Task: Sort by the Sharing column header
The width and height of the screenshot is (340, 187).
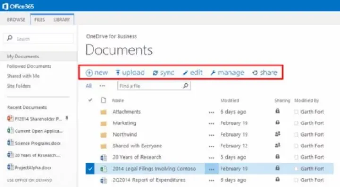Action: [282, 100]
